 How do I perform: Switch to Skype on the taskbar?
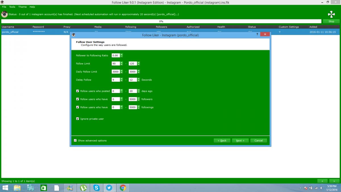[x=97, y=188]
